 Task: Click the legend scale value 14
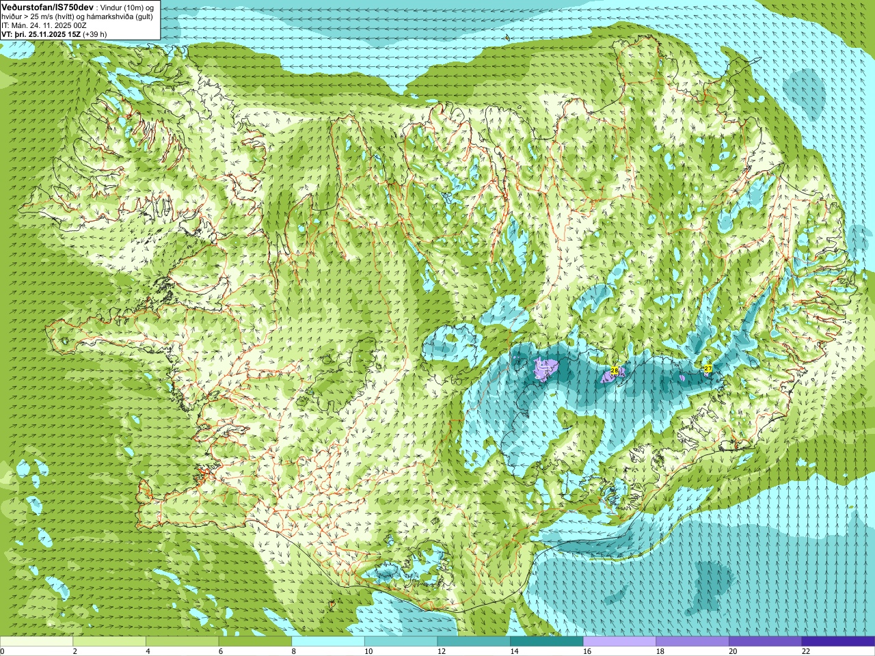pyautogui.click(x=514, y=651)
